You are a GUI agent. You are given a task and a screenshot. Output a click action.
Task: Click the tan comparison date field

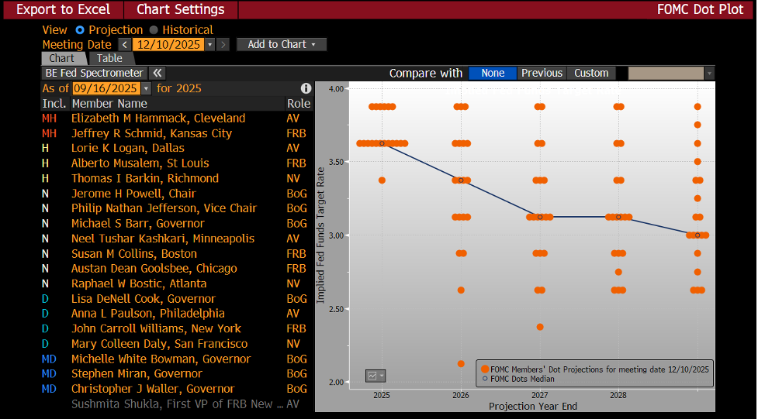coord(666,74)
